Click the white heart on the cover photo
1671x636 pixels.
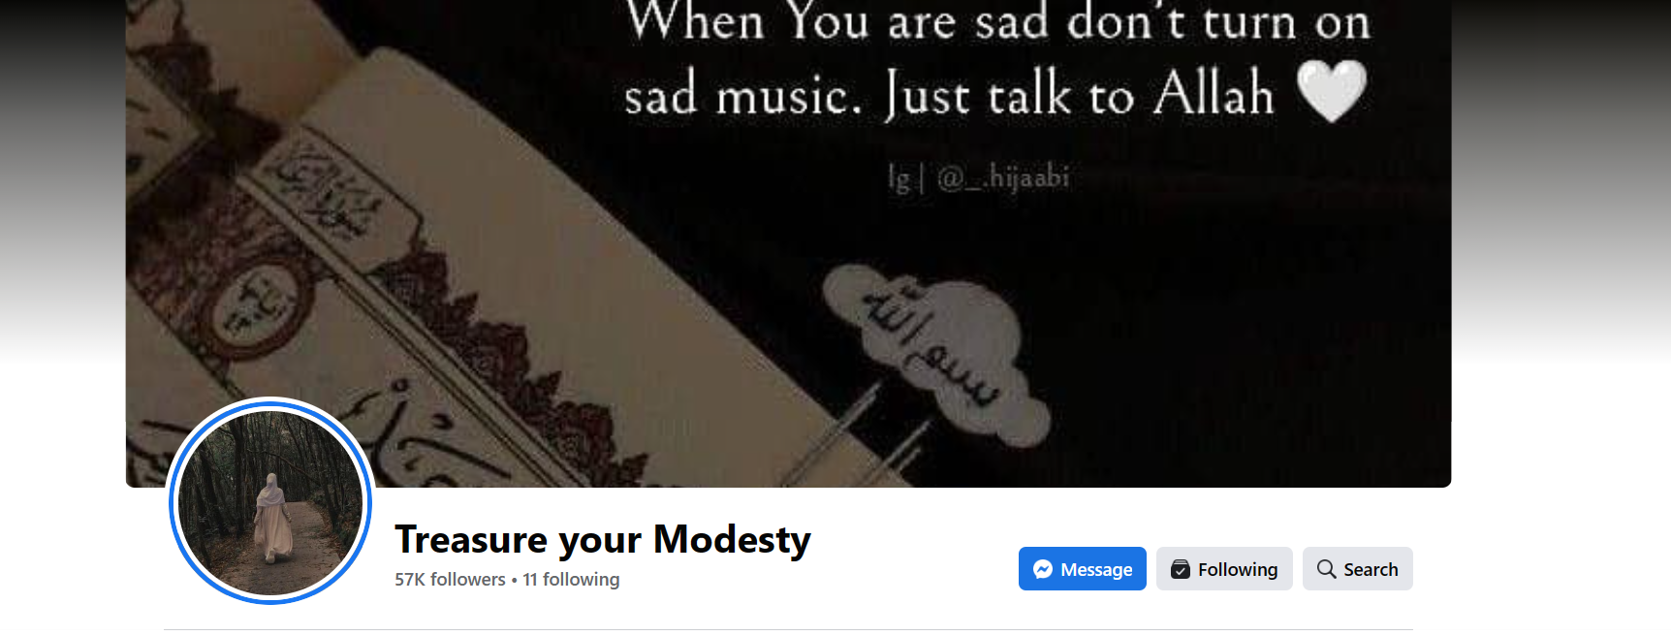click(x=1333, y=90)
